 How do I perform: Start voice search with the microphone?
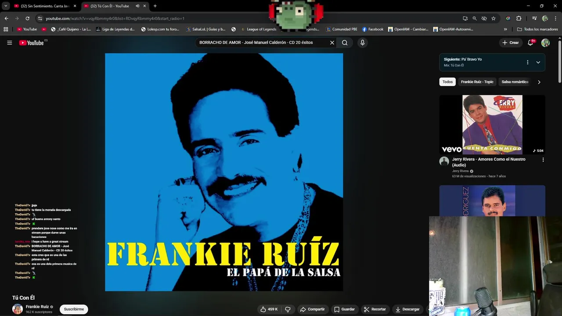click(362, 43)
